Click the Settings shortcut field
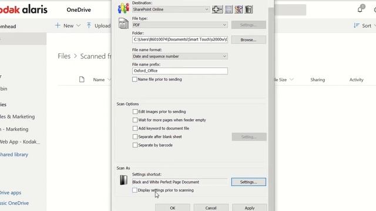The image size is (376, 211). [x=180, y=182]
